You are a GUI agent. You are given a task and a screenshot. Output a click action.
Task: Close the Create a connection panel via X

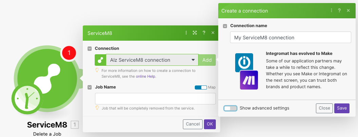[348, 11]
